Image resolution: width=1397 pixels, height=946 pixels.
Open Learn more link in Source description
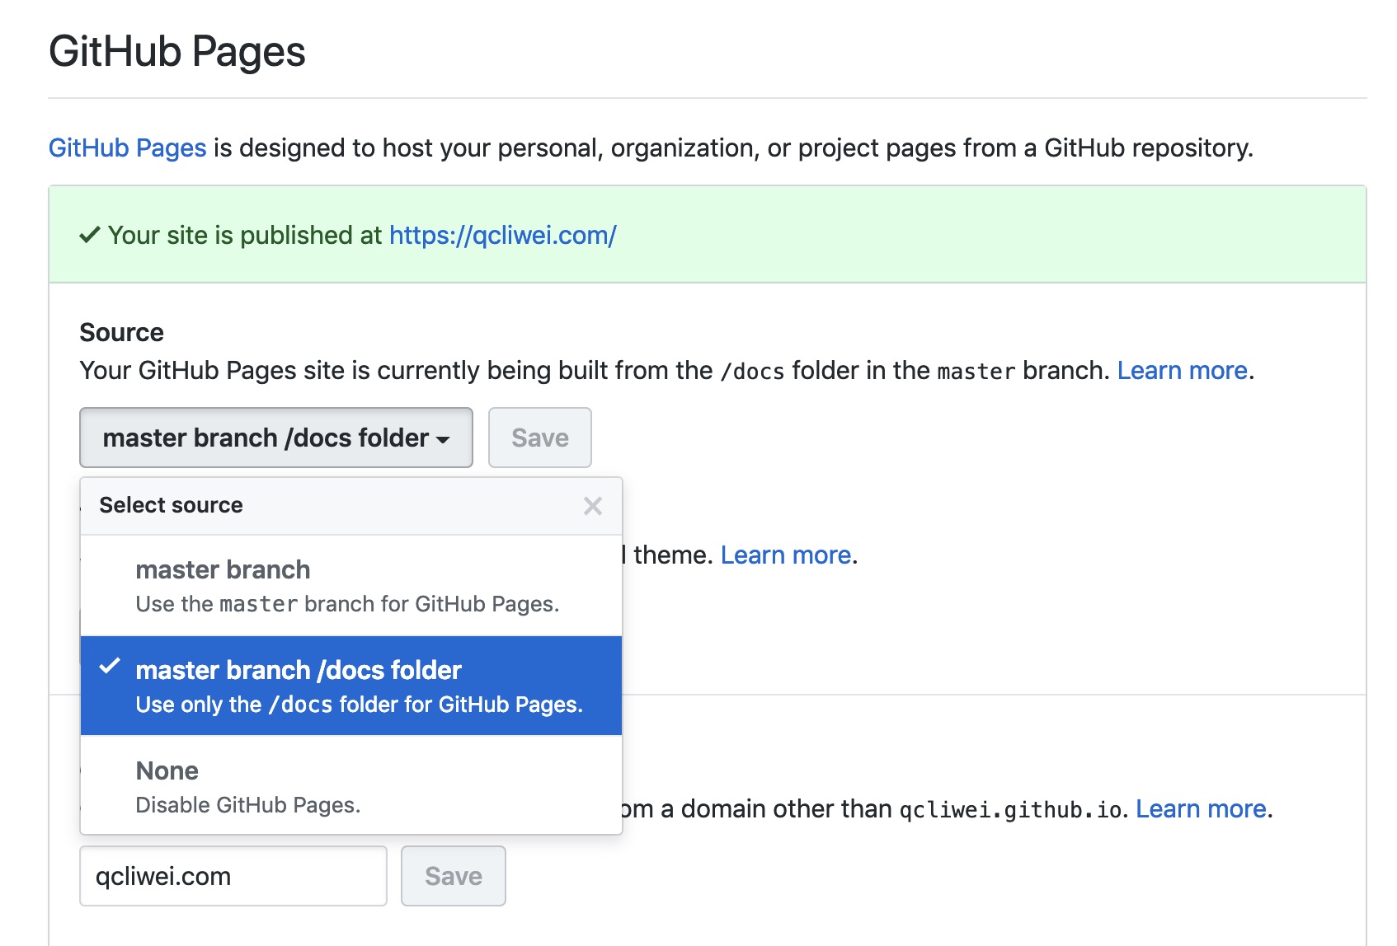[x=1182, y=371]
